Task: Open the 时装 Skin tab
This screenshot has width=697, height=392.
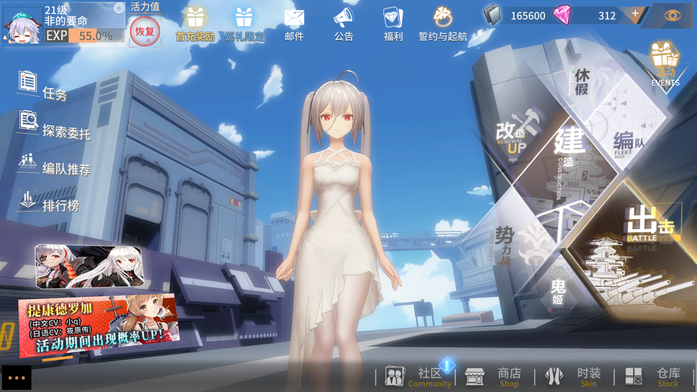Action: tap(573, 377)
